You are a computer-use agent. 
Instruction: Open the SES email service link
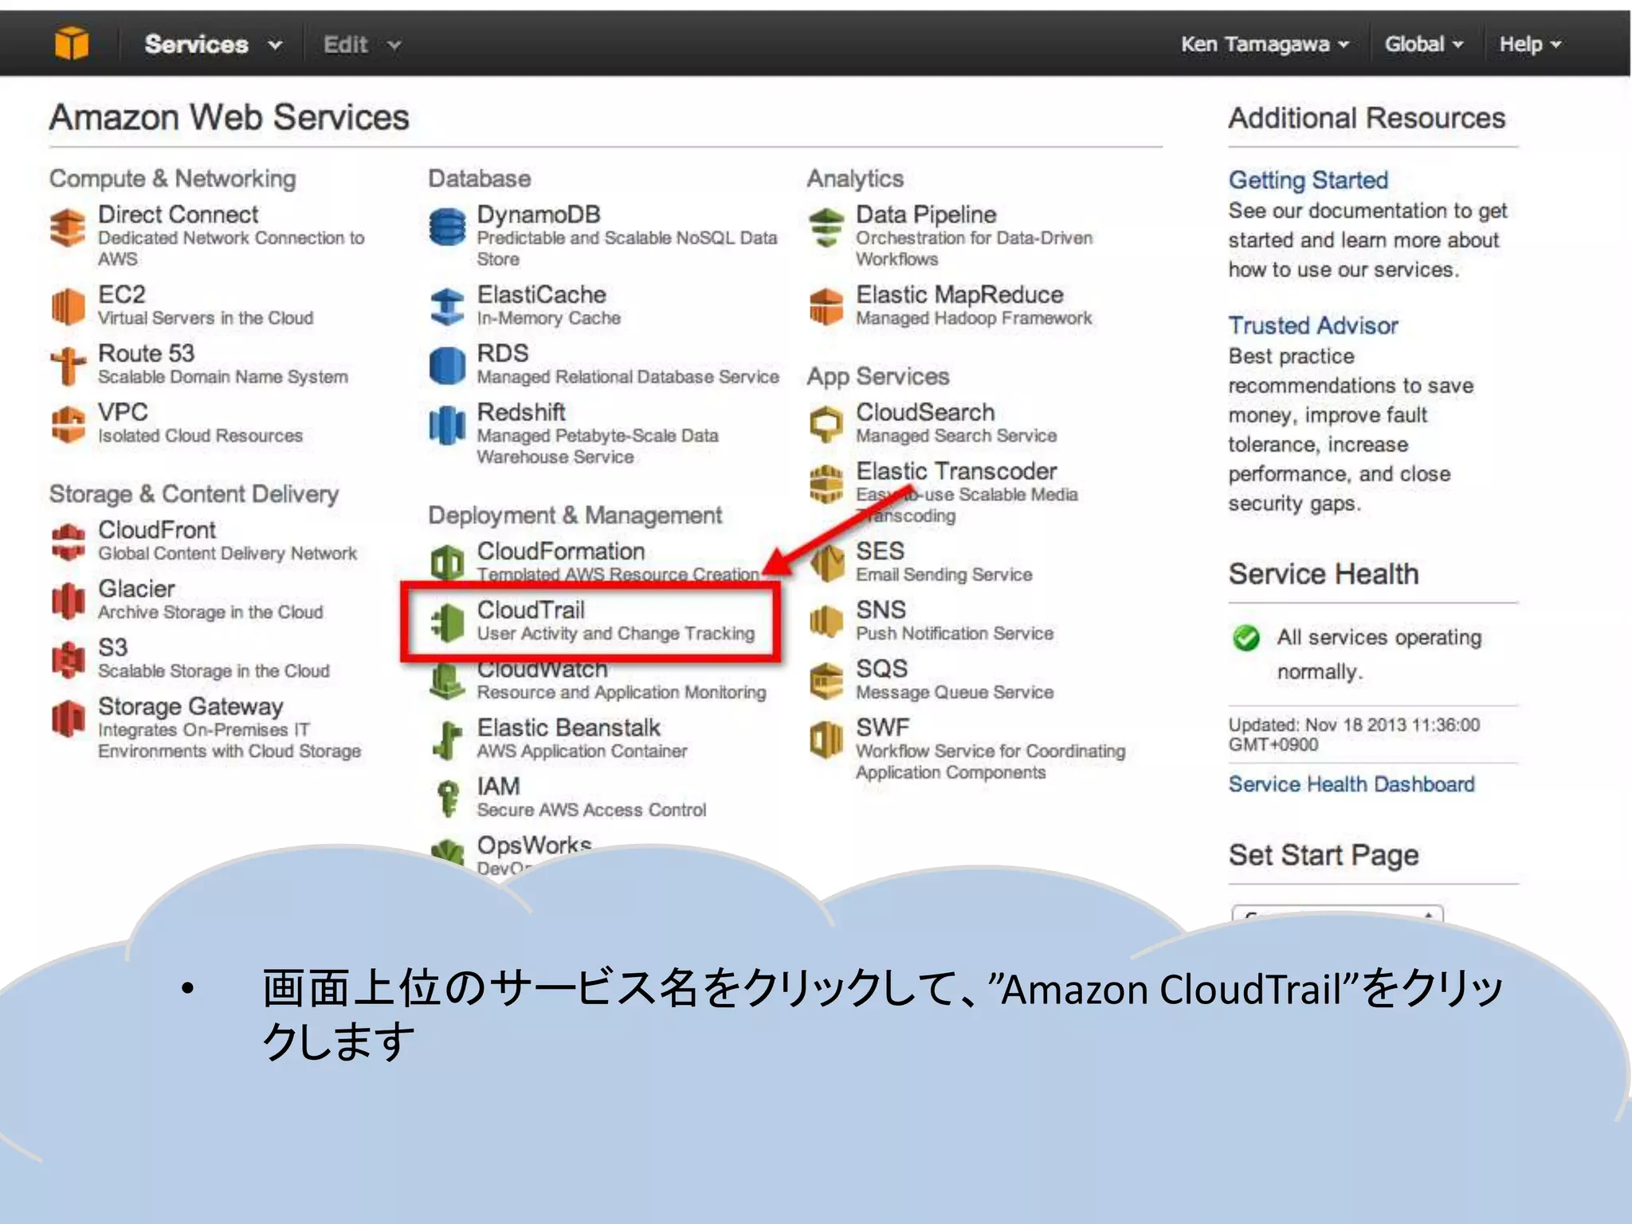(880, 551)
